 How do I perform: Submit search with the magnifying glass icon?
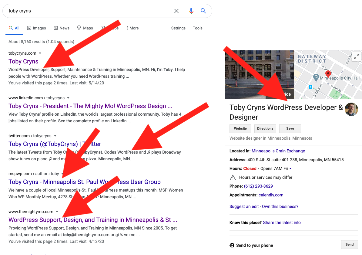pos(203,11)
